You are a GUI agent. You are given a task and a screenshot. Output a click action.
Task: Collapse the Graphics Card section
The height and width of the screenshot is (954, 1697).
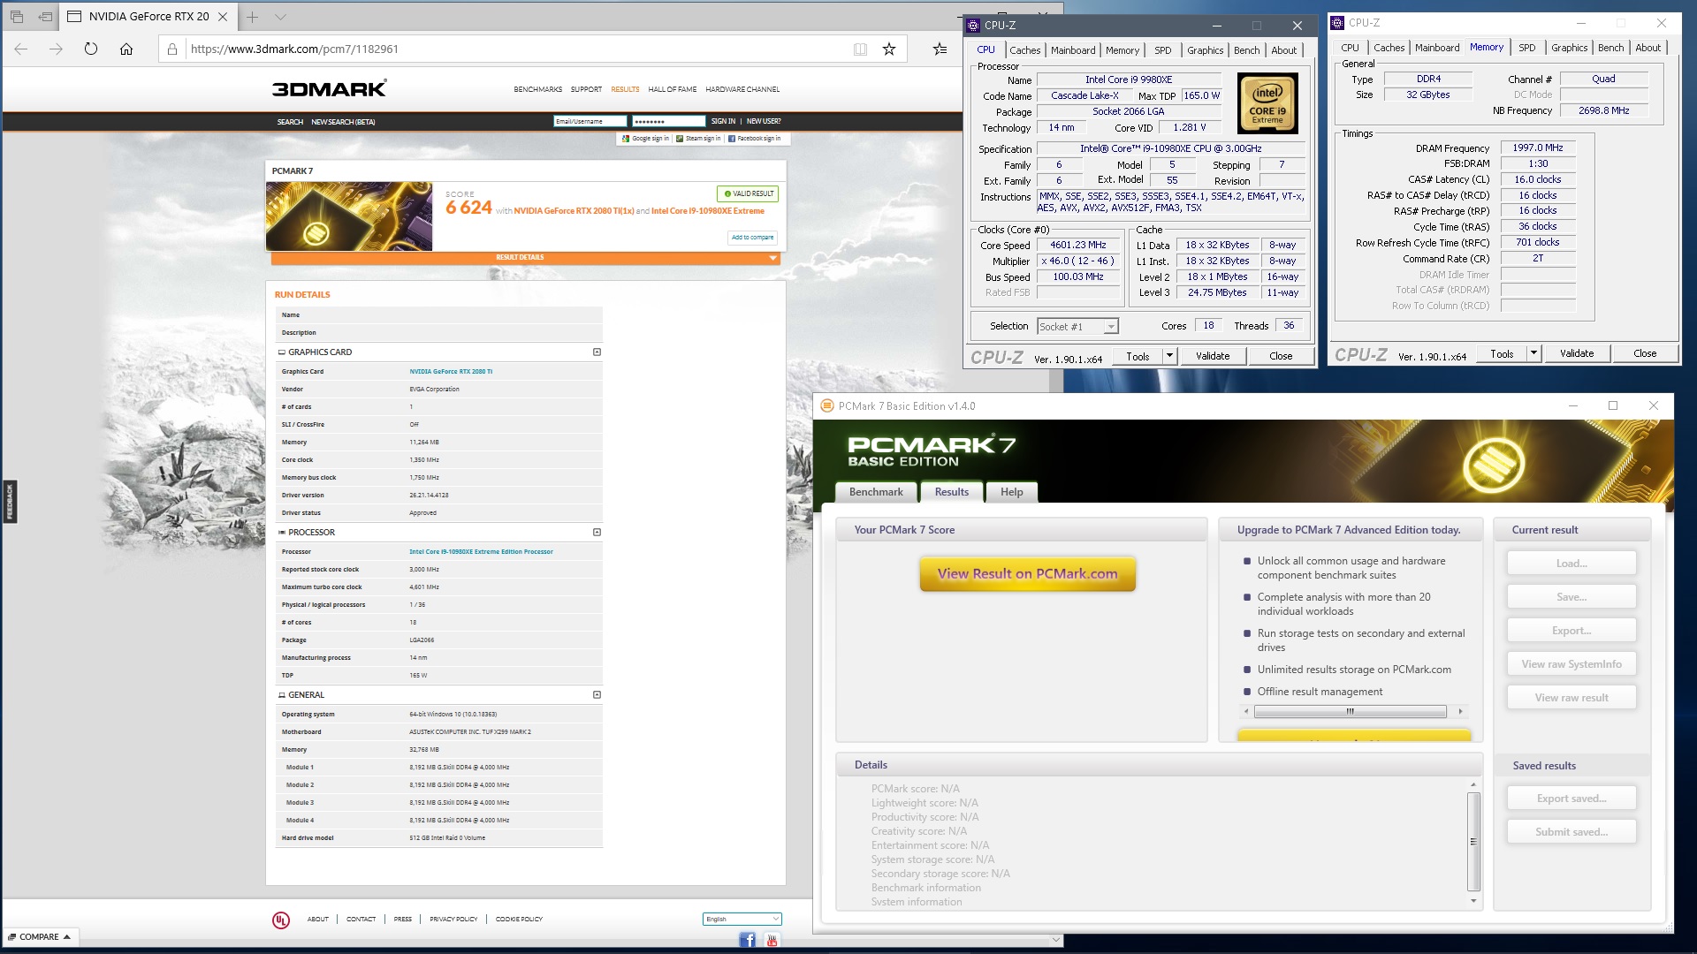click(x=597, y=352)
